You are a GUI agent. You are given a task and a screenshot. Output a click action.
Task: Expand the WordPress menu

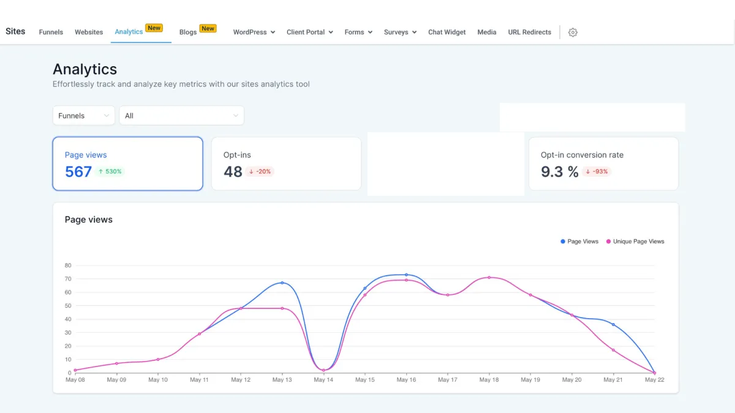(x=254, y=32)
